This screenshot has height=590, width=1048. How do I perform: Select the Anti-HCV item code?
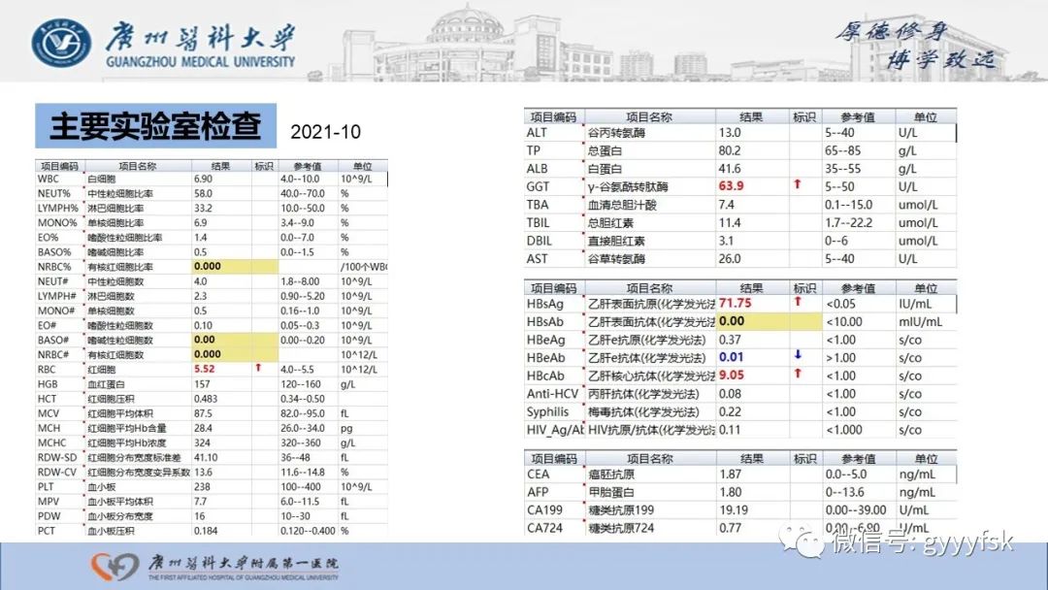[x=552, y=394]
